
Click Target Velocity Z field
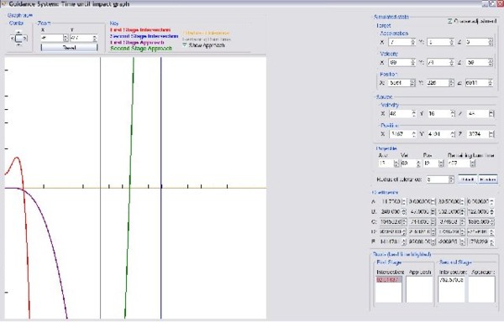(x=476, y=63)
